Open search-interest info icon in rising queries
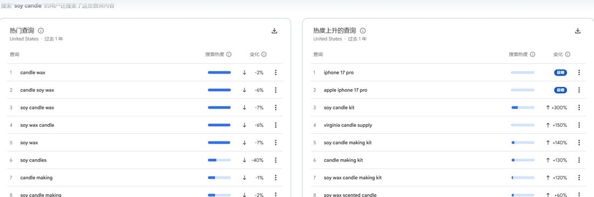Screen dimensions: 594x197 [x=532, y=55]
